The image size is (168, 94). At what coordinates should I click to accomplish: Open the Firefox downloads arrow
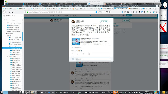coord(122,12)
